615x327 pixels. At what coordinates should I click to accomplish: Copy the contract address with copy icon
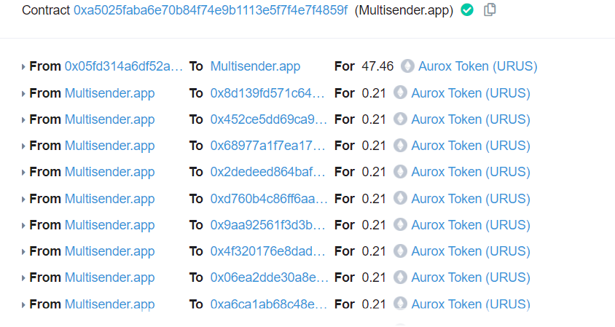coord(490,9)
